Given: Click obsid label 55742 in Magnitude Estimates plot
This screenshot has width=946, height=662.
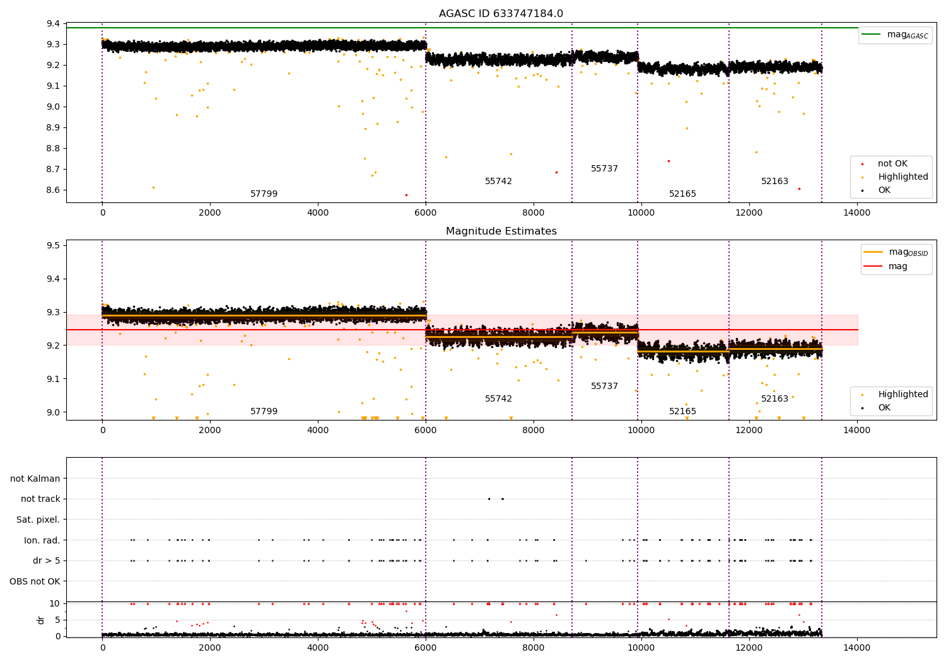Looking at the screenshot, I should coord(498,398).
